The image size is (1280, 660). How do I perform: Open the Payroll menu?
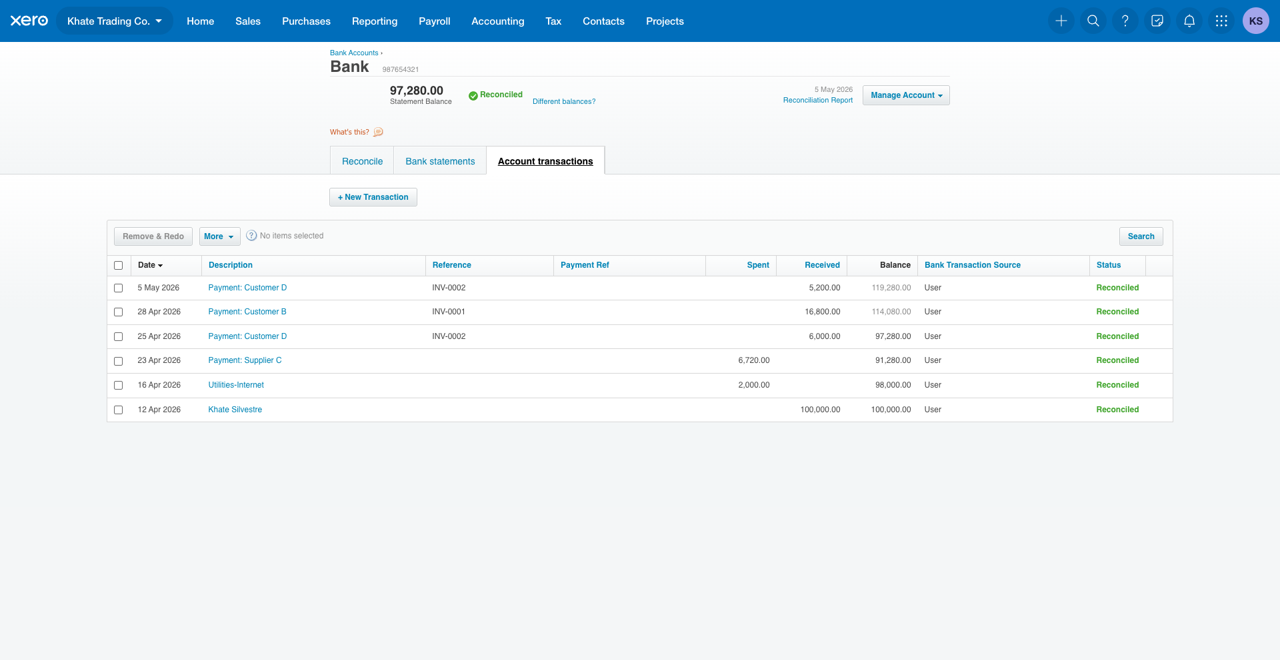435,21
